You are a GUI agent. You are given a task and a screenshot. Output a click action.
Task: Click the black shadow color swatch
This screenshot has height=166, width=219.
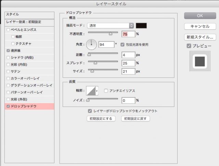click(x=141, y=26)
